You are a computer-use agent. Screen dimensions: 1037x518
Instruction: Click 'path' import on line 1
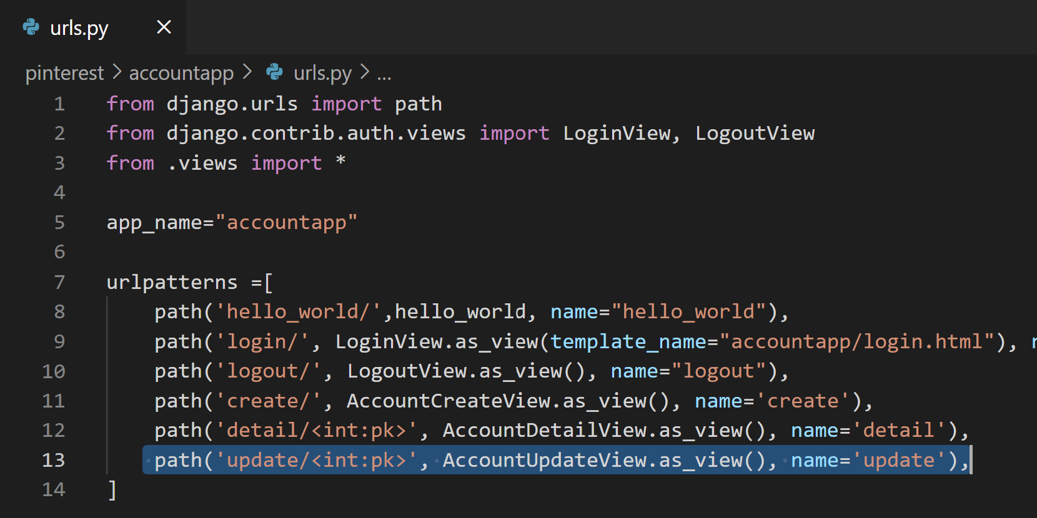coord(419,104)
